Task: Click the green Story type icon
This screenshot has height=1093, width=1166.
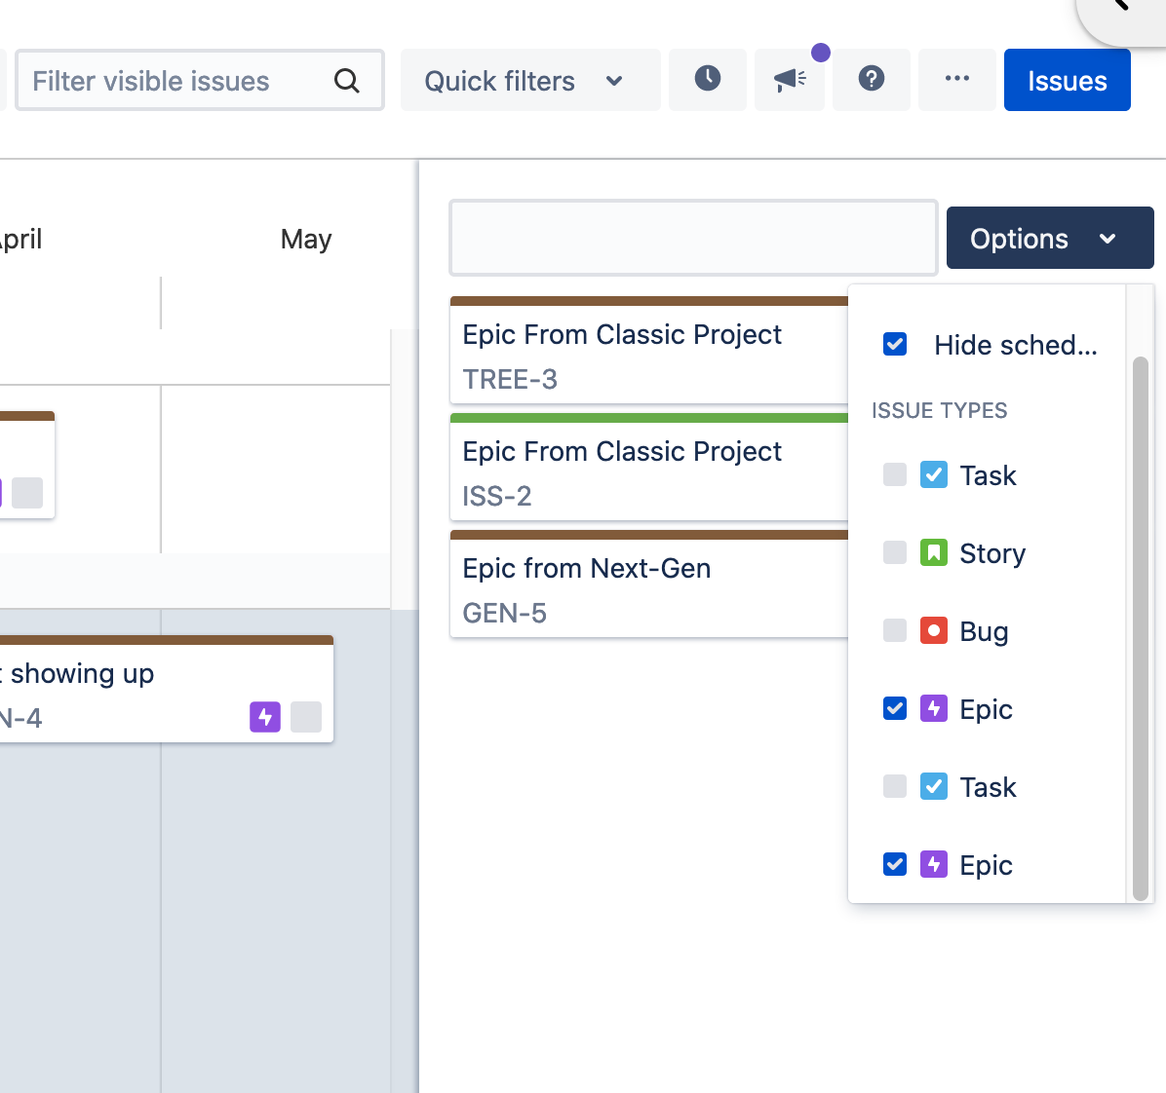Action: coord(933,553)
